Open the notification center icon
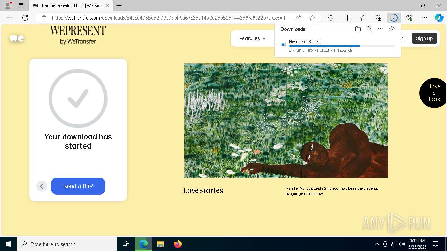This screenshot has height=251, width=447. point(435,244)
